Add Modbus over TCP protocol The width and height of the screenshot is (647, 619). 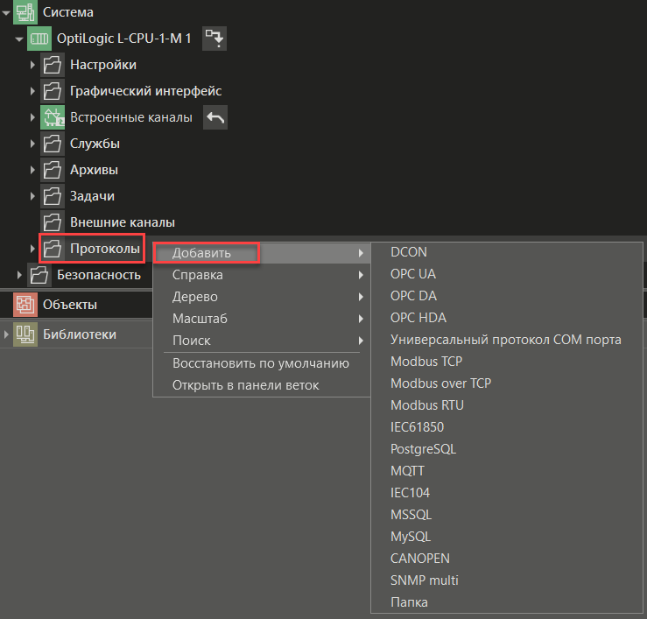(507, 383)
